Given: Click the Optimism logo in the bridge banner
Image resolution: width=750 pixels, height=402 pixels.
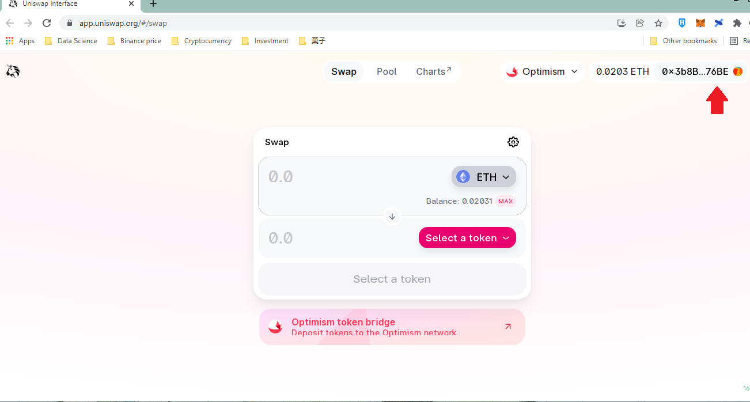Looking at the screenshot, I should (x=275, y=327).
